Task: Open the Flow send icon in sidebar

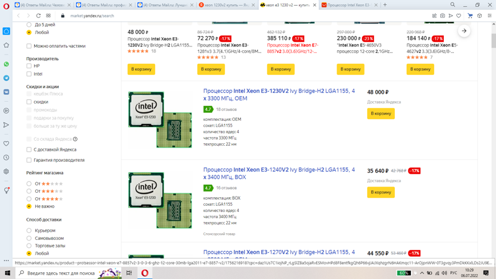Action: (x=6, y=125)
